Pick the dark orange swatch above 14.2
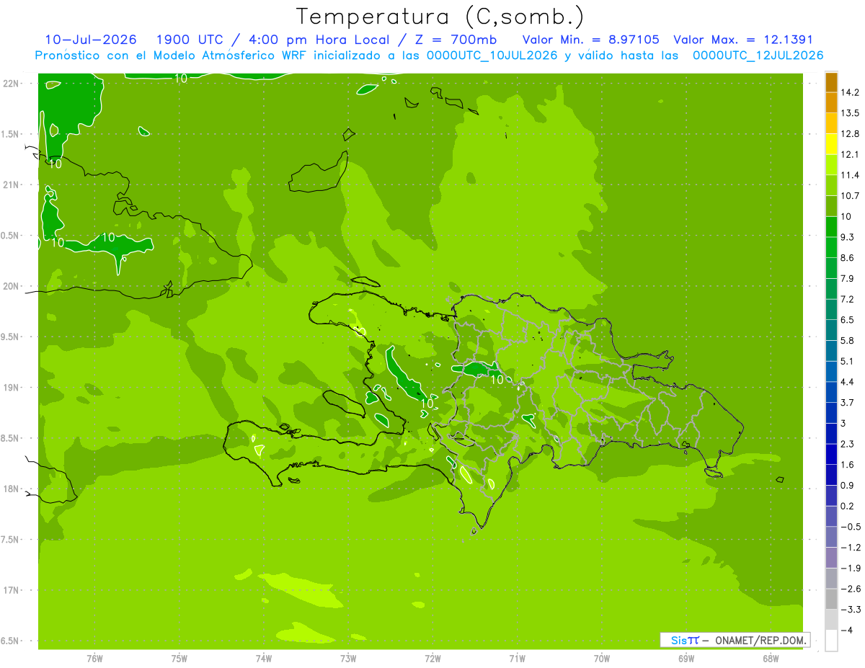This screenshot has height=668, width=865. pos(831,82)
